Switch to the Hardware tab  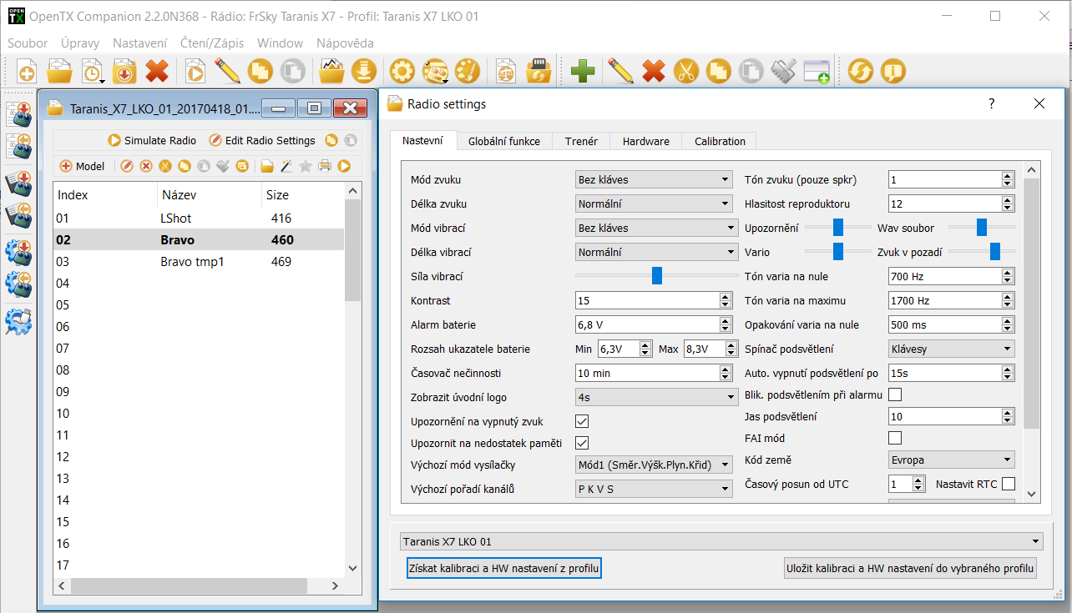click(x=645, y=141)
